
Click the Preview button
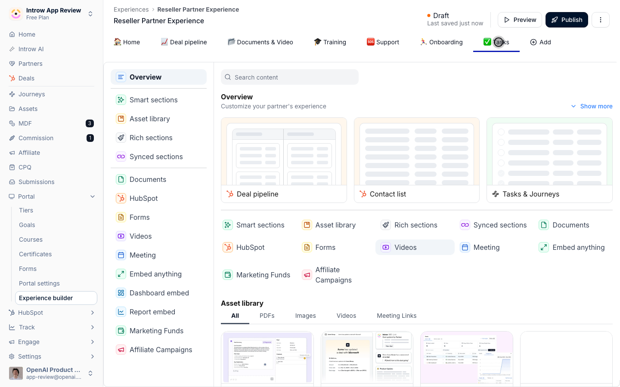click(520, 20)
